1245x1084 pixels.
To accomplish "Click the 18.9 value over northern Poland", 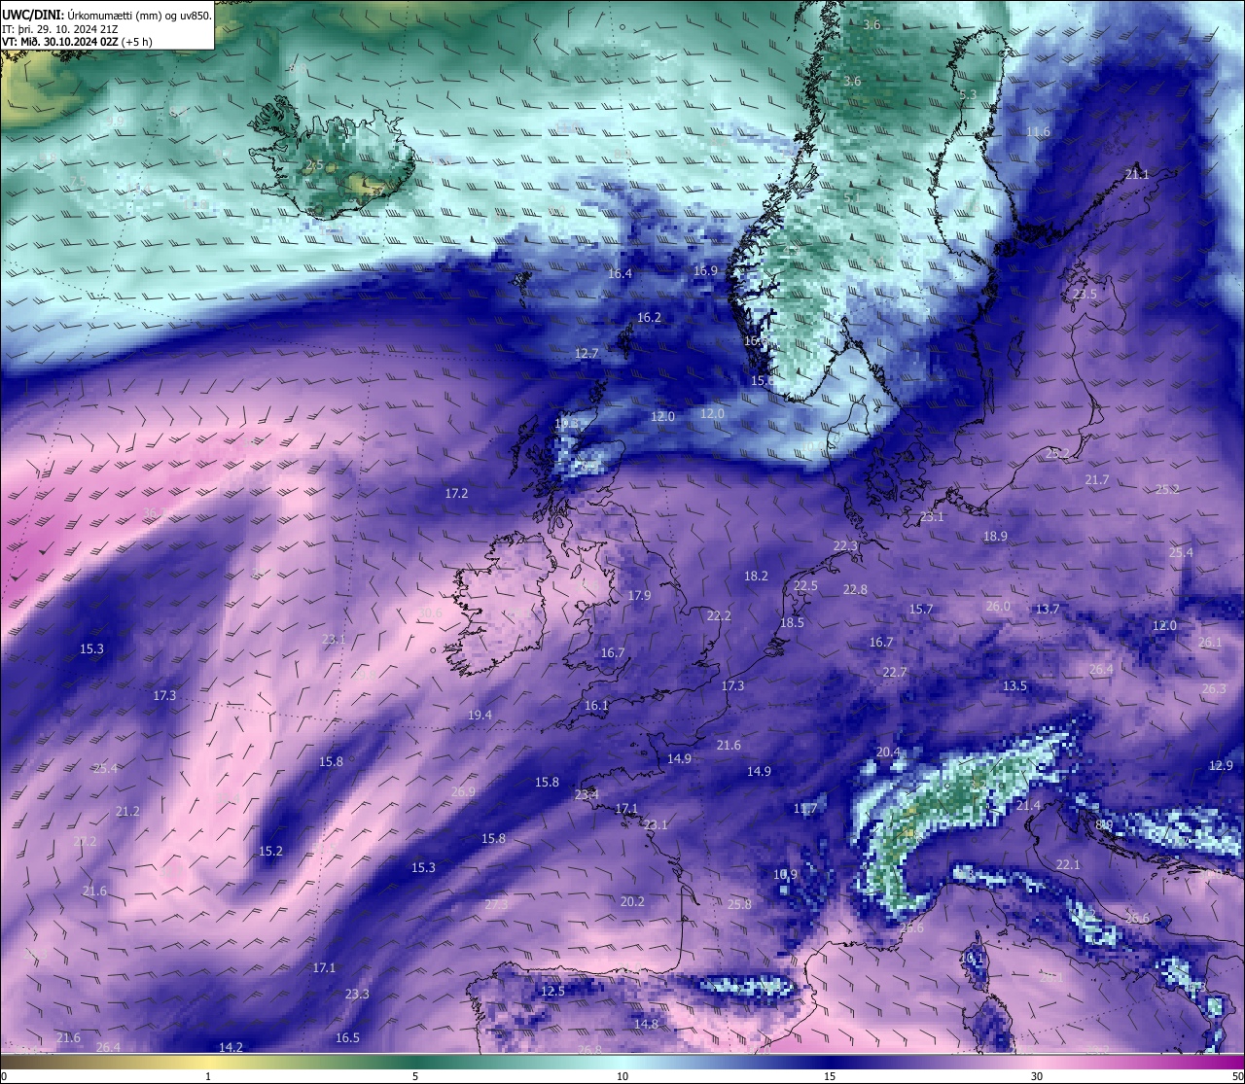I will point(995,536).
